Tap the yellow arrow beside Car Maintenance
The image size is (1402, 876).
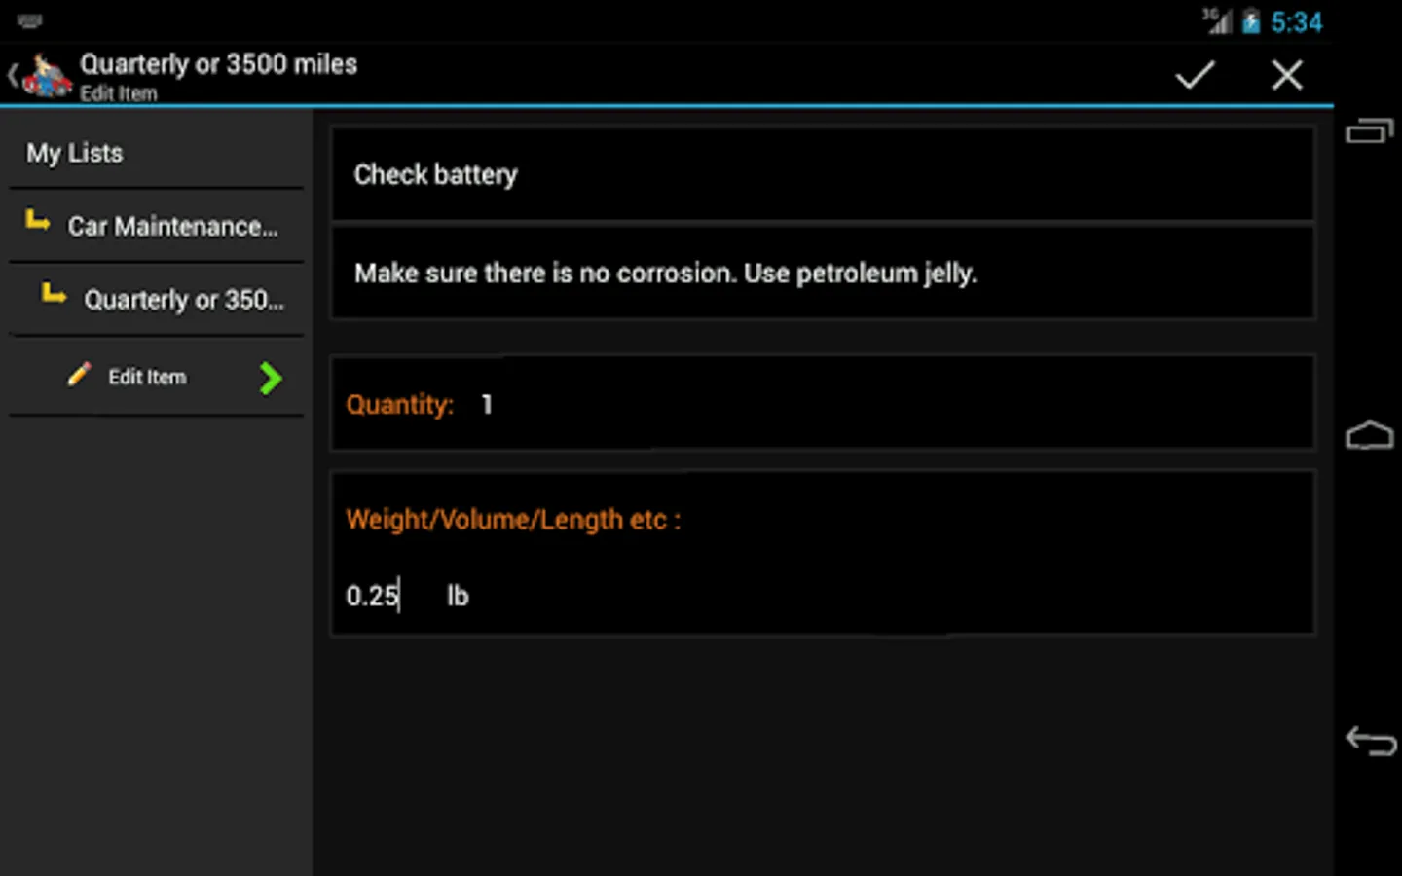click(x=38, y=222)
